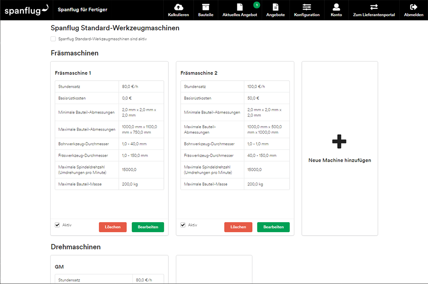Screen dimensions: 428x284
Task: Select the Aktuelles Angebot menu label
Action: [239, 15]
